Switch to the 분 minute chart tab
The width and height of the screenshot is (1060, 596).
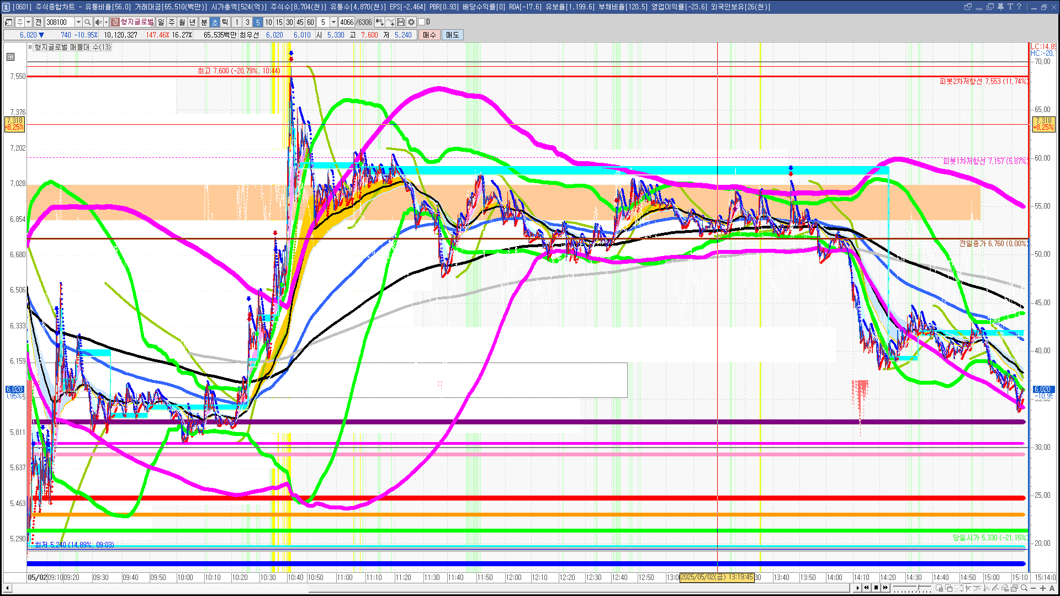pos(204,22)
